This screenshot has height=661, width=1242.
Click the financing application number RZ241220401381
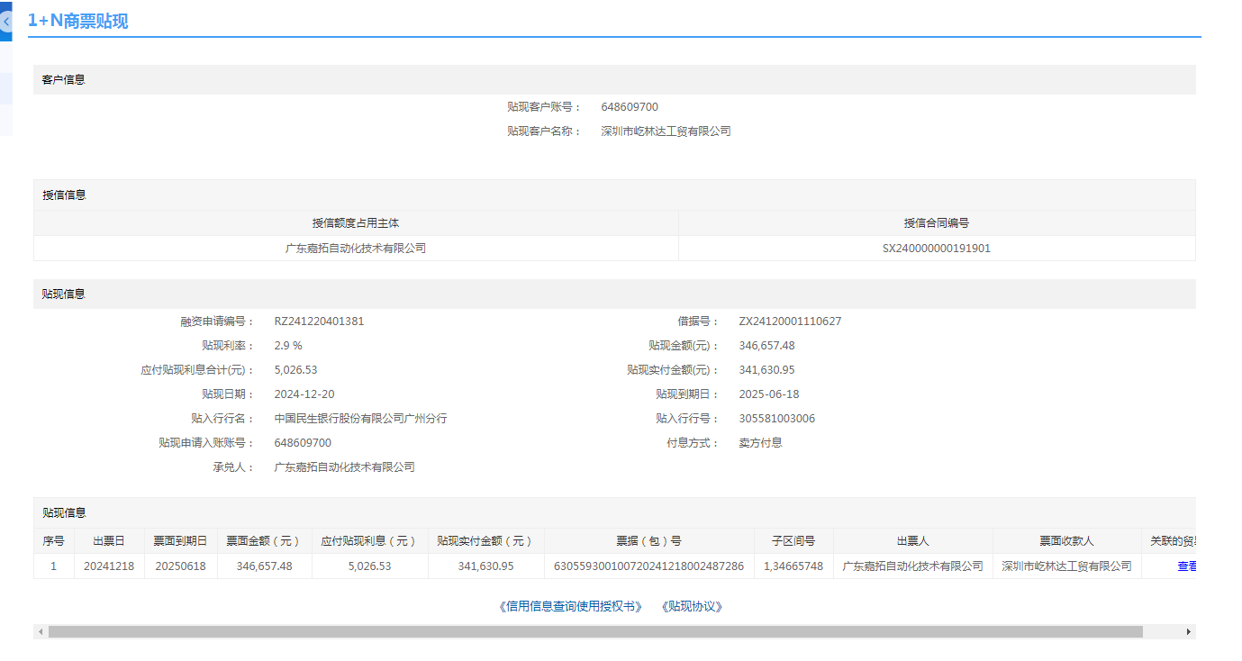pyautogui.click(x=319, y=321)
